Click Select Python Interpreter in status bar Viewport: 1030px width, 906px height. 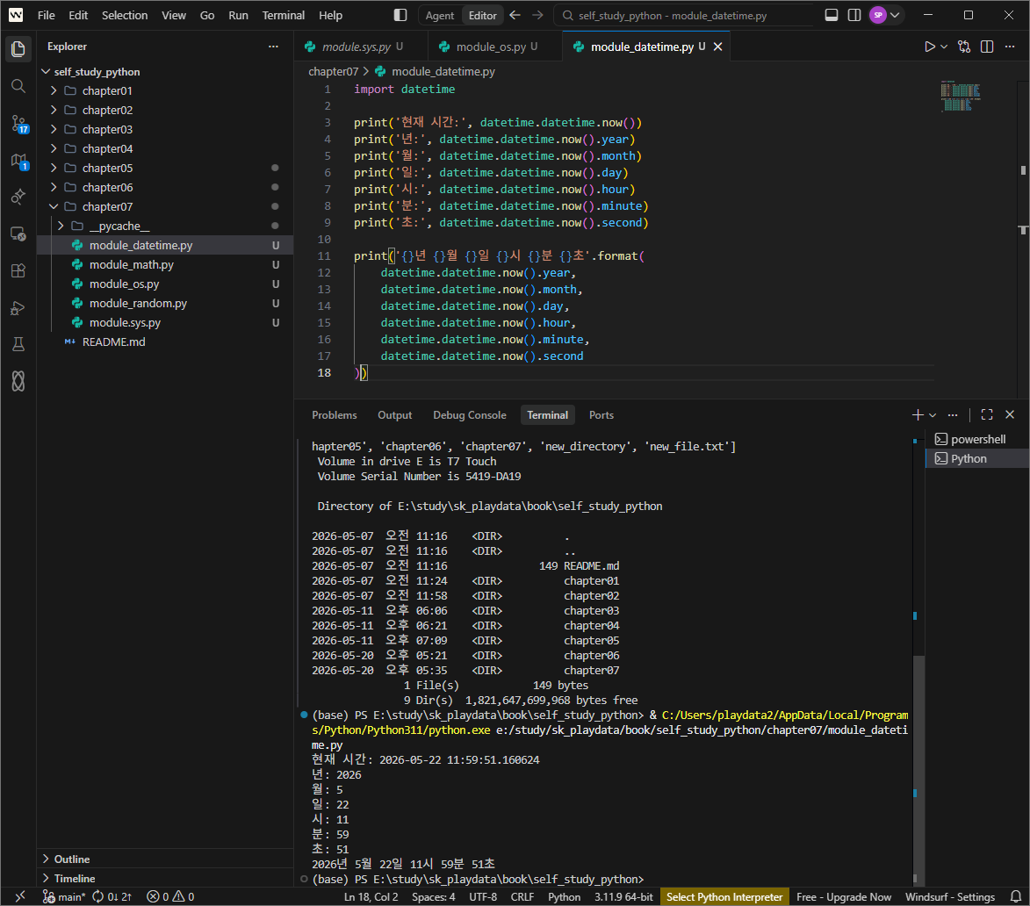click(x=724, y=897)
